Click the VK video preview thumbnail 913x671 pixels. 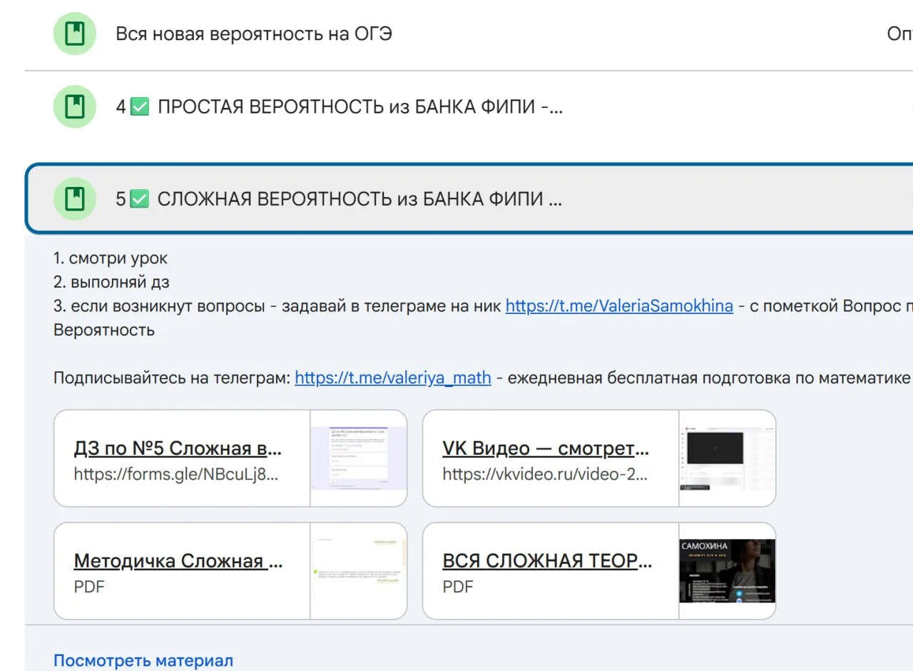[728, 458]
